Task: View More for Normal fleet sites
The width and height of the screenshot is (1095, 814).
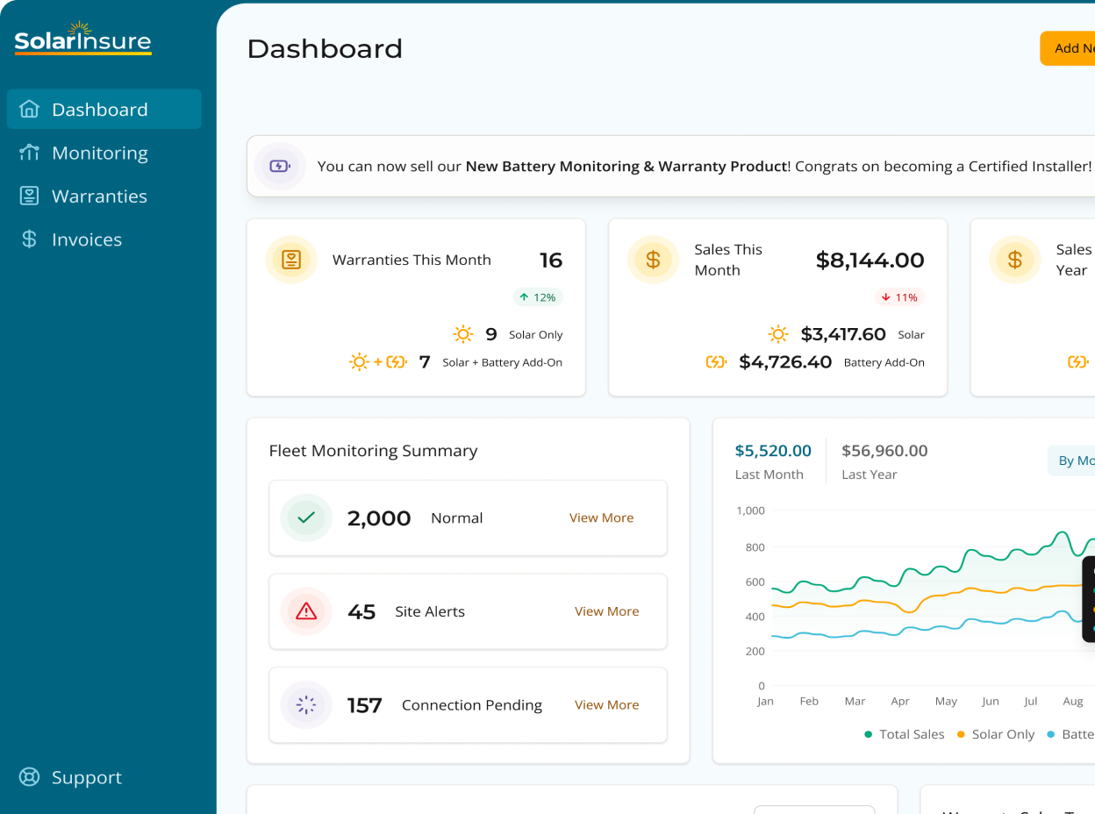Action: click(601, 518)
